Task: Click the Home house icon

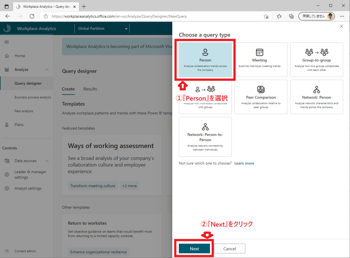Action: (x=7, y=56)
